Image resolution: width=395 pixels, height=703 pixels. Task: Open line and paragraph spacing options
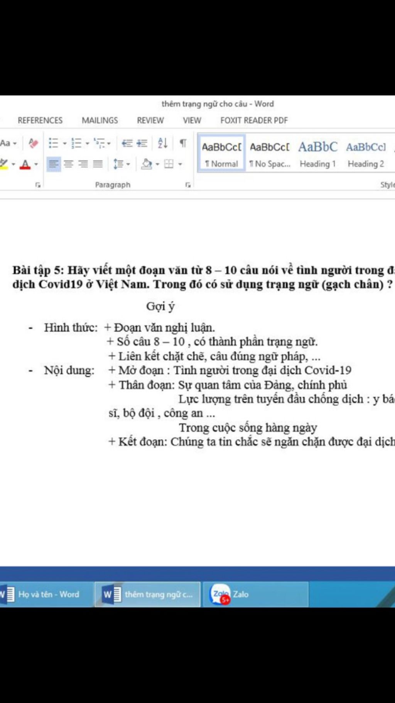click(x=118, y=164)
